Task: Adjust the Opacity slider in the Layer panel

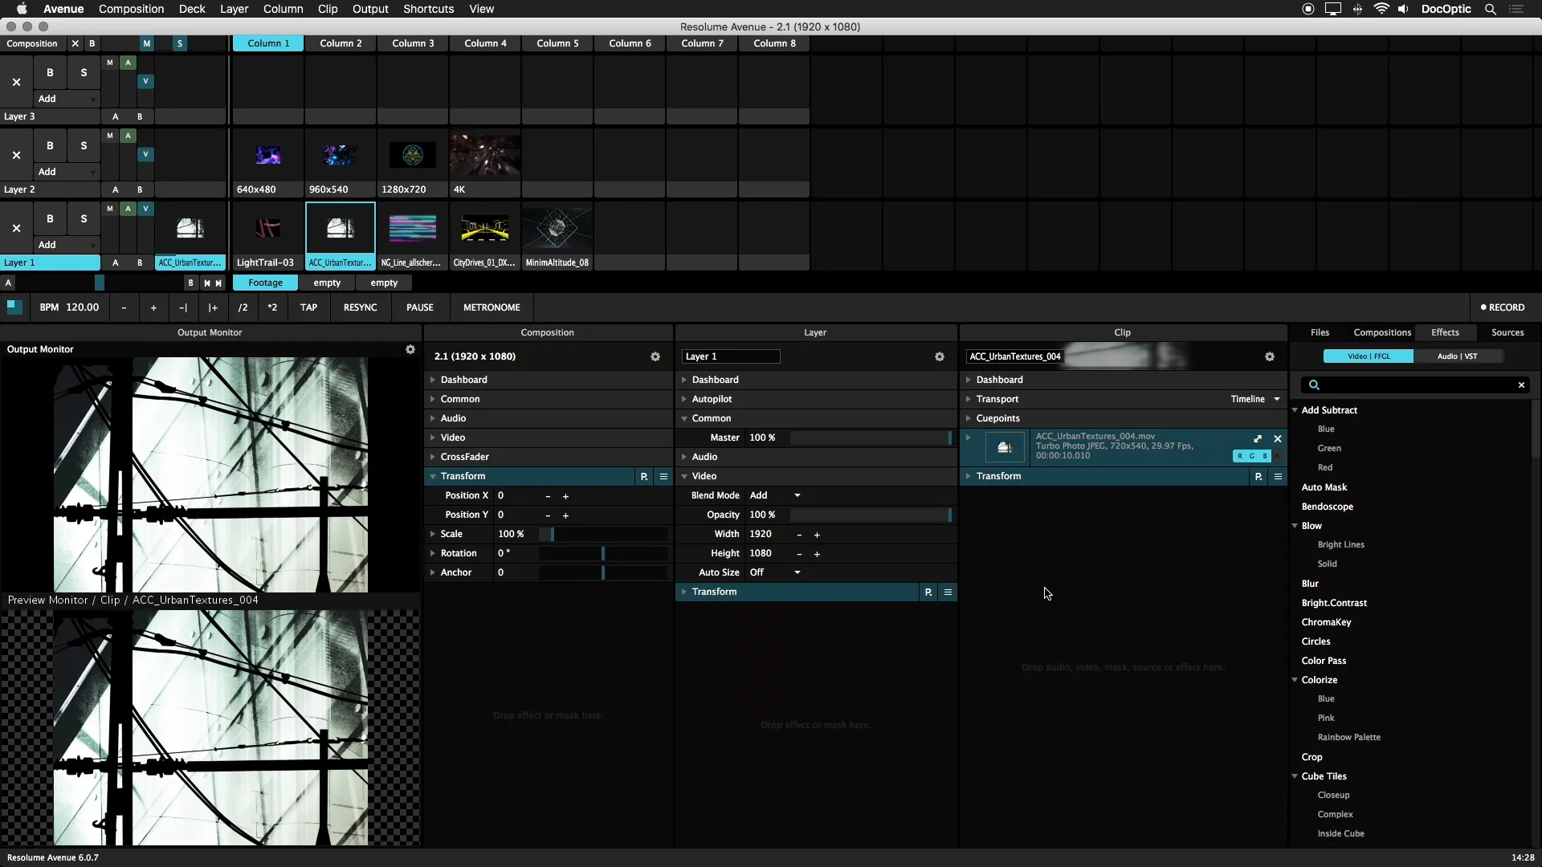Action: 871,515
